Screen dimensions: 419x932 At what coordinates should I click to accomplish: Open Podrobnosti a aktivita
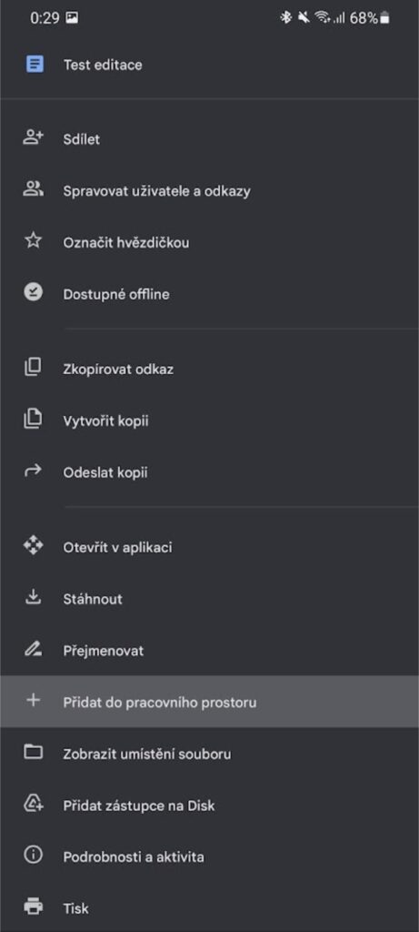tap(209, 856)
